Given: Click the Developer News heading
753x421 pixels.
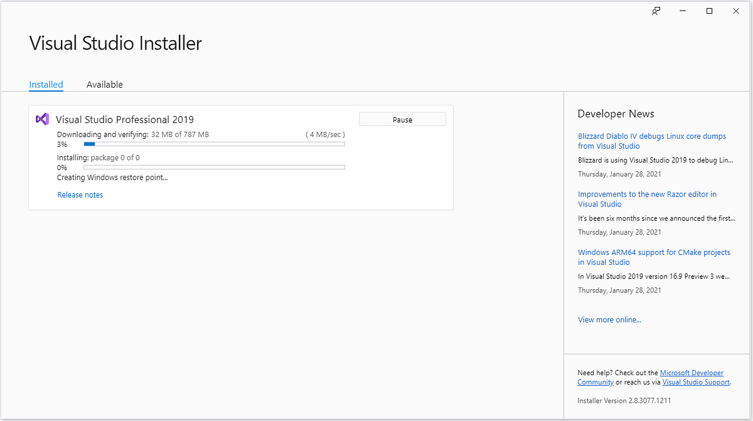Looking at the screenshot, I should [616, 114].
